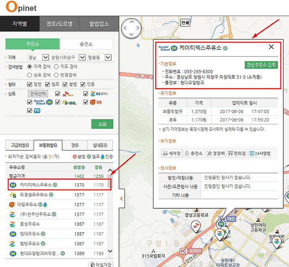
Task: Select 반경검색 radio button
Action: pyautogui.click(x=56, y=75)
